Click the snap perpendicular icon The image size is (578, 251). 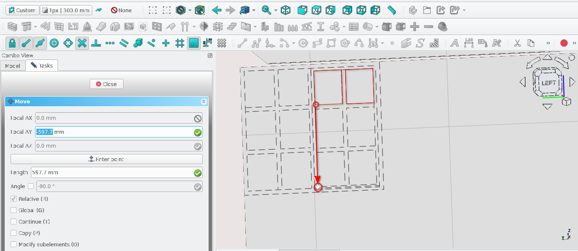coord(96,43)
